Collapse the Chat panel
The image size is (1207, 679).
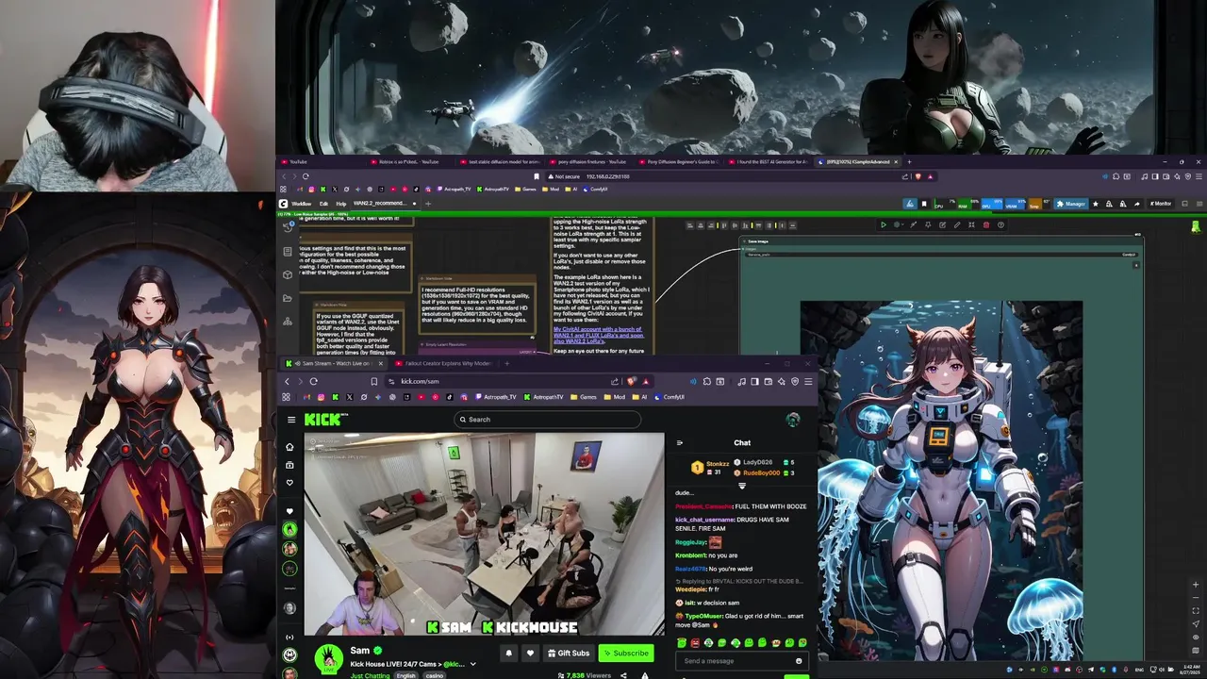coord(679,442)
